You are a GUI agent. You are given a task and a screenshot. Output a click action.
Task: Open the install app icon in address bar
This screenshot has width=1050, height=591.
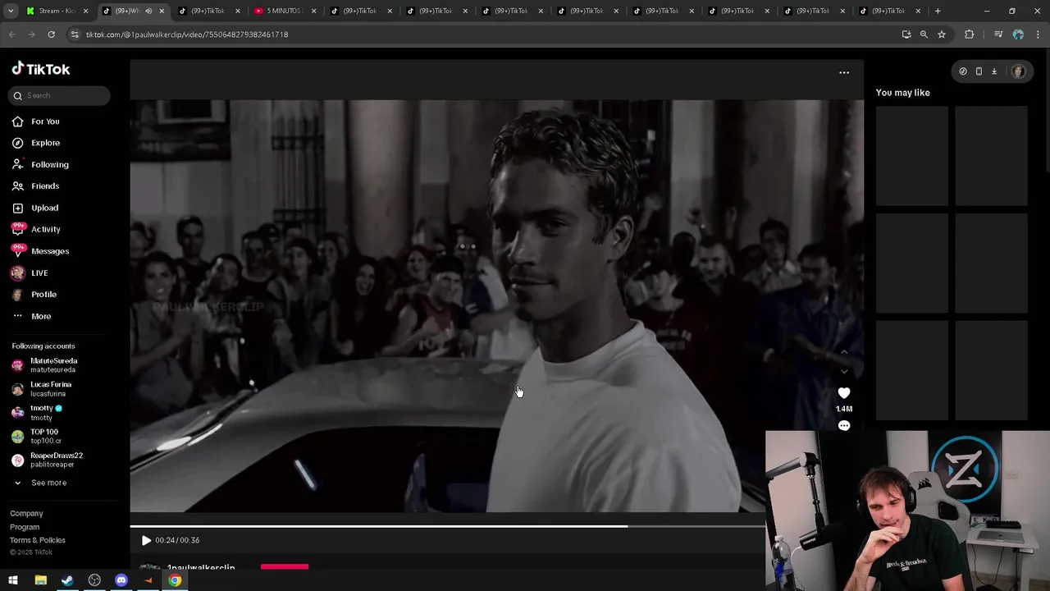pyautogui.click(x=906, y=34)
